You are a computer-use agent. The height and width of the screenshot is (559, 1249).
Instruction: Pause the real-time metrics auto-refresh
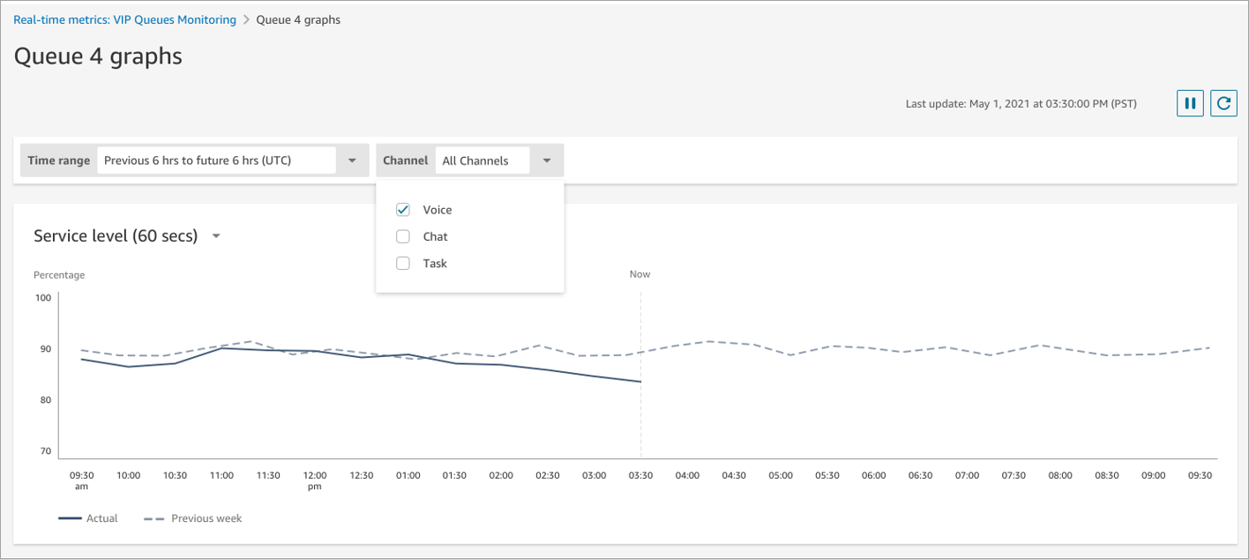coord(1190,103)
